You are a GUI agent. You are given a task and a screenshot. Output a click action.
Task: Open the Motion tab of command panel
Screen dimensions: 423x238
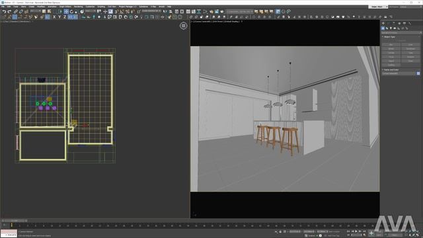pyautogui.click(x=399, y=23)
